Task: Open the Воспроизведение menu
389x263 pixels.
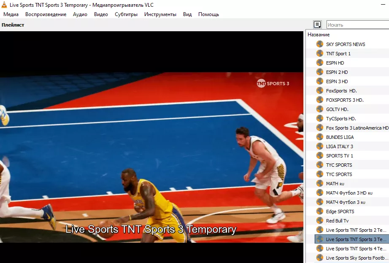Action: tap(46, 14)
